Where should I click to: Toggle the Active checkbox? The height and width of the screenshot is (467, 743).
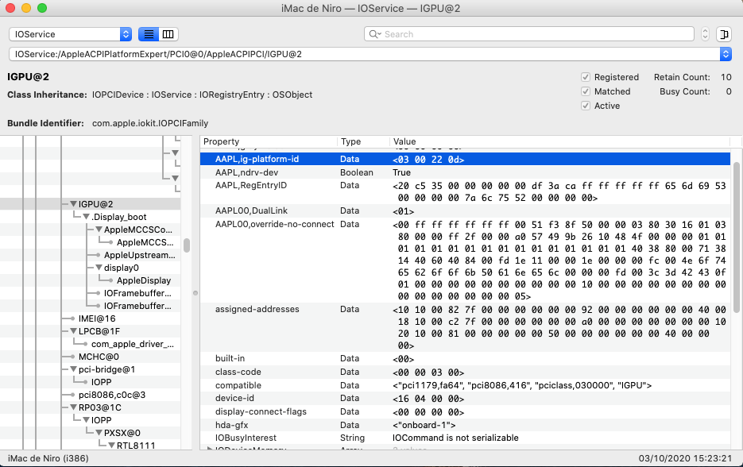(x=586, y=106)
